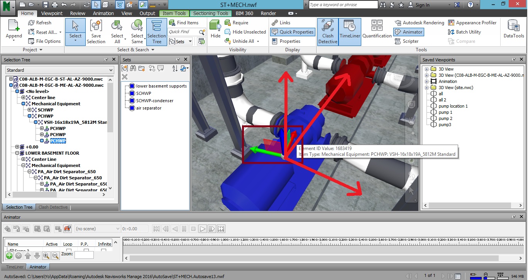Image resolution: width=528 pixels, height=280 pixels.
Task: Open the Standard selection tree dropdown
Action: click(x=111, y=70)
